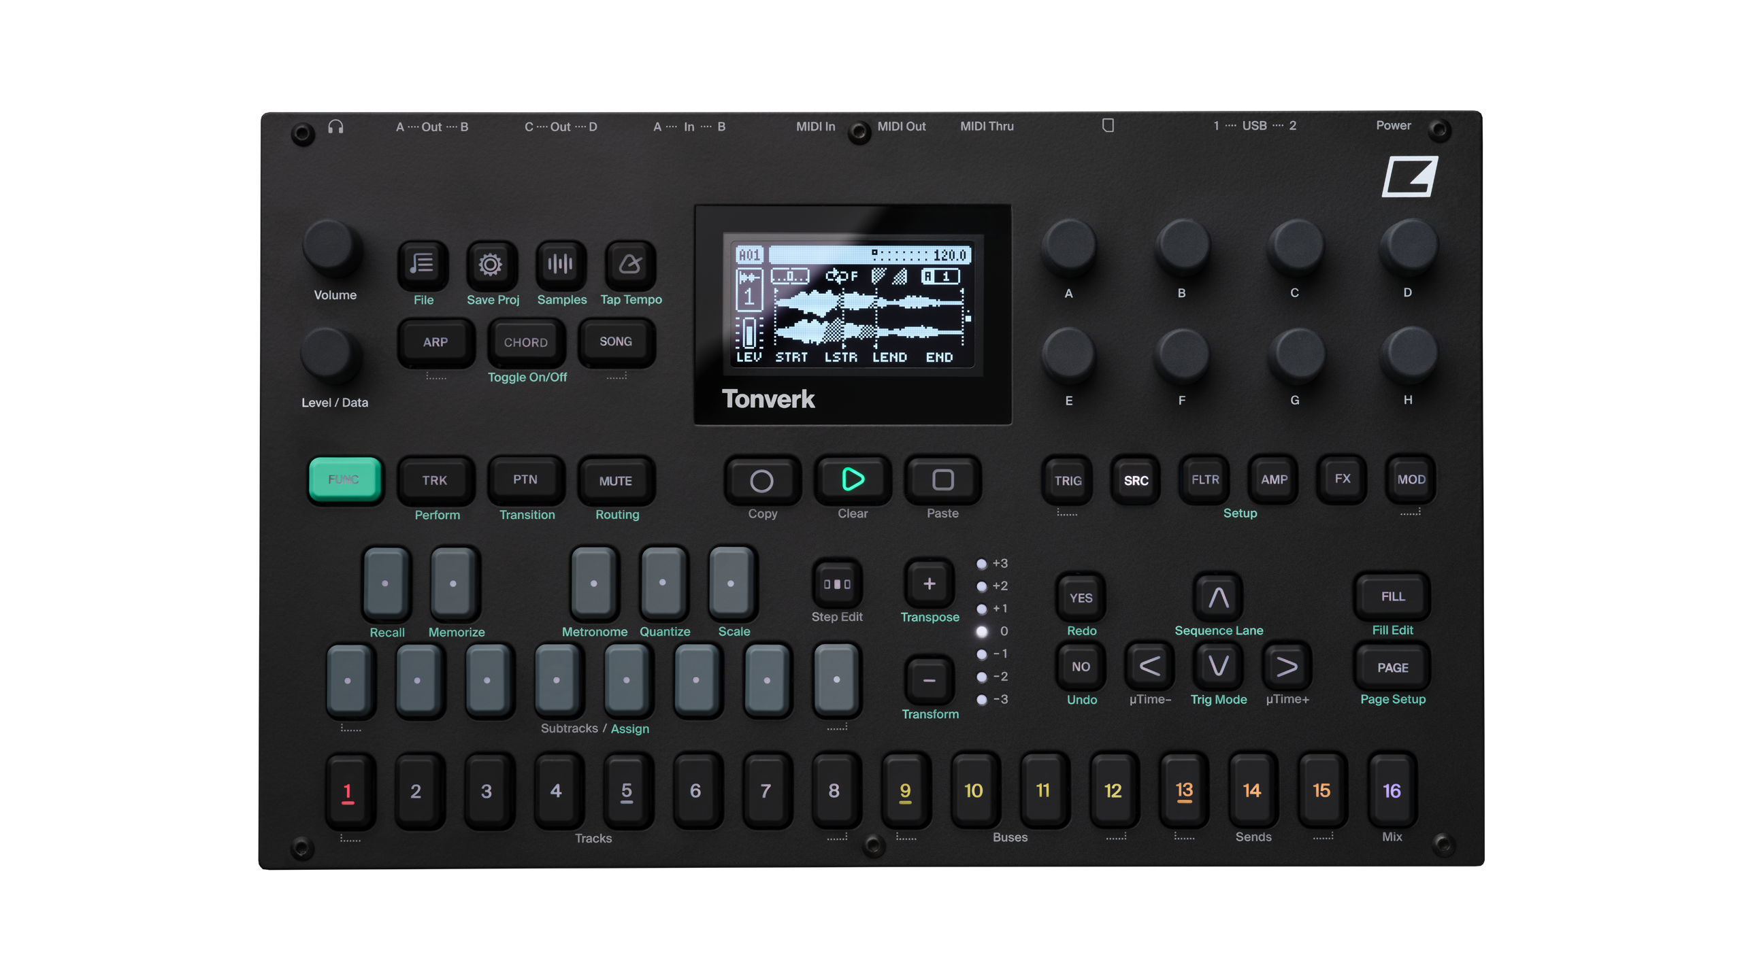Toggle the green FUNC key
The height and width of the screenshot is (978, 1742).
click(344, 479)
